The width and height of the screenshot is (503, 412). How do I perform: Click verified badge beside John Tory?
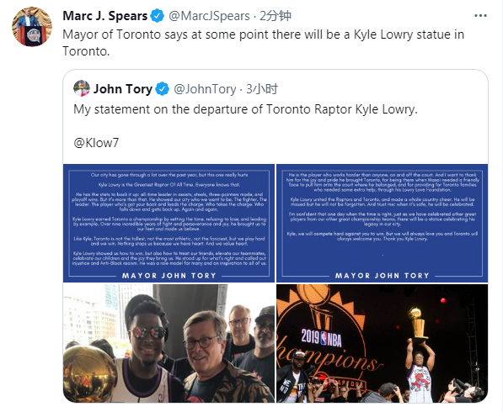[163, 89]
